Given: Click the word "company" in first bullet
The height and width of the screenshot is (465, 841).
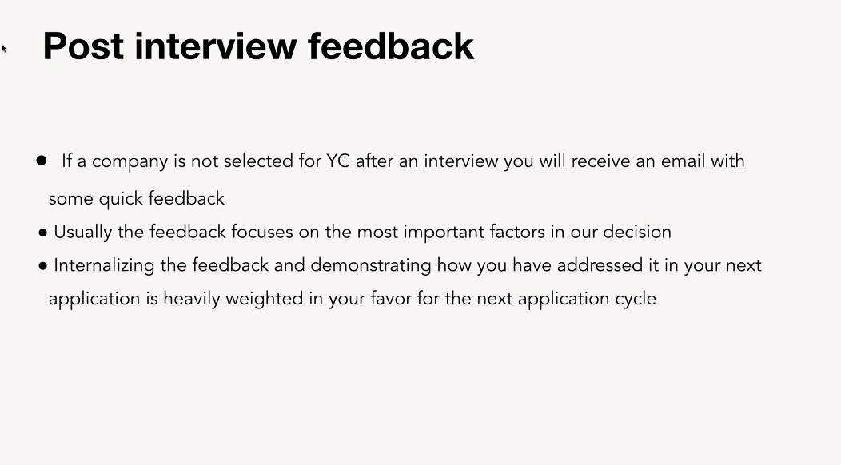Looking at the screenshot, I should click(130, 162).
